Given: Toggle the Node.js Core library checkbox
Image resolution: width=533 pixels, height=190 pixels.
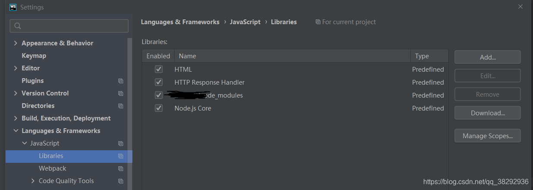Looking at the screenshot, I should click(159, 108).
